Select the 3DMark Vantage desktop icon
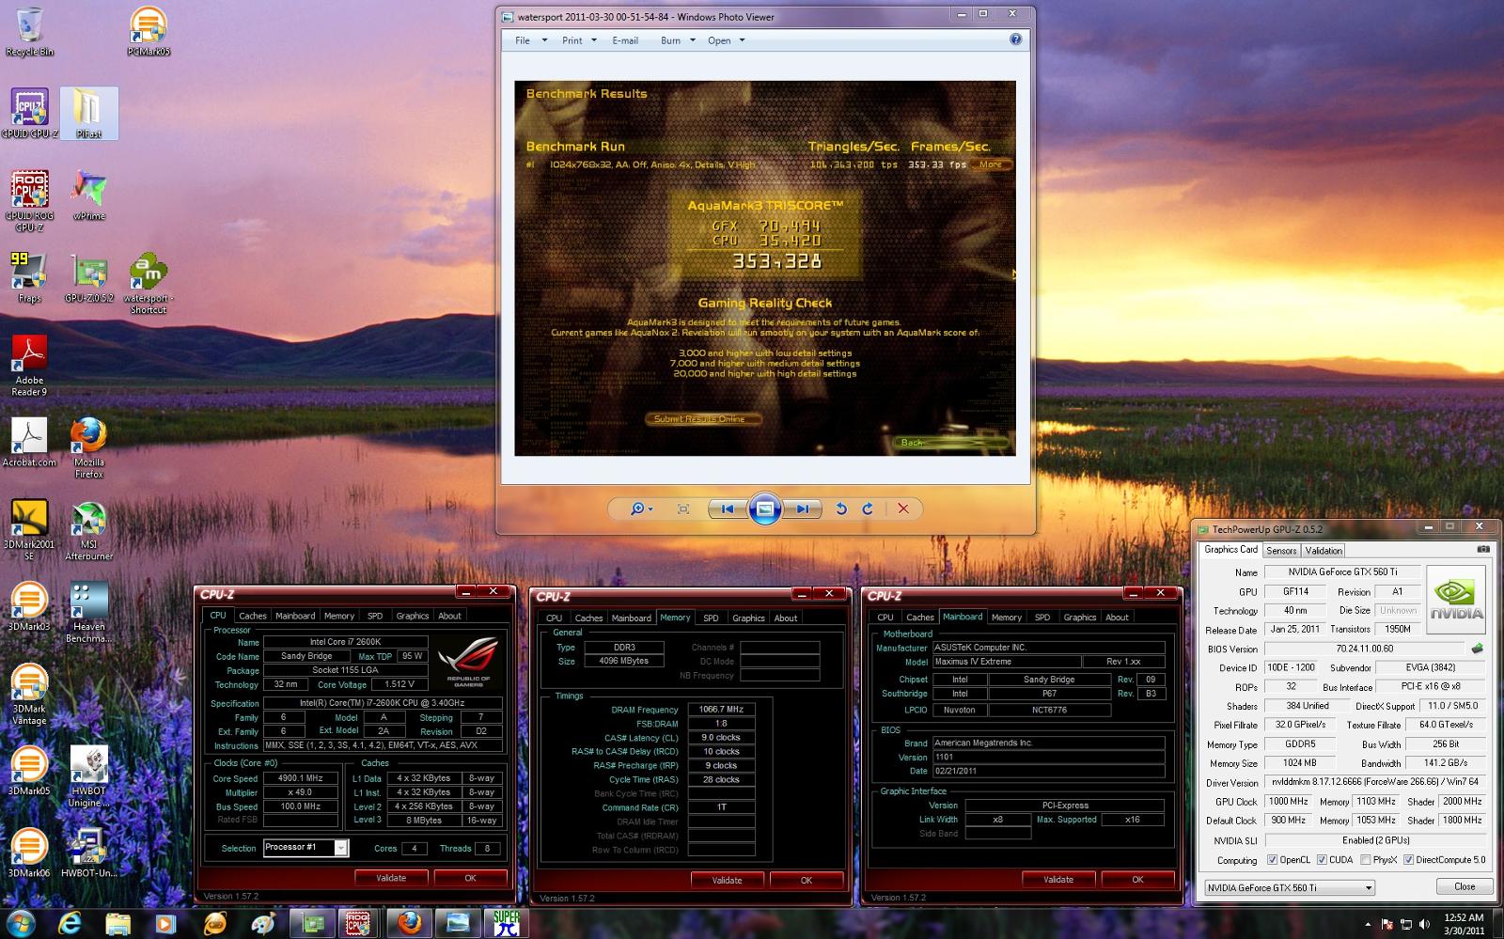 (29, 695)
